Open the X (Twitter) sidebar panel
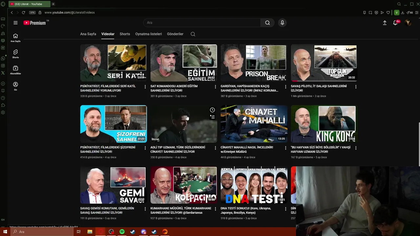Image resolution: width=420 pixels, height=236 pixels. [x=3, y=73]
